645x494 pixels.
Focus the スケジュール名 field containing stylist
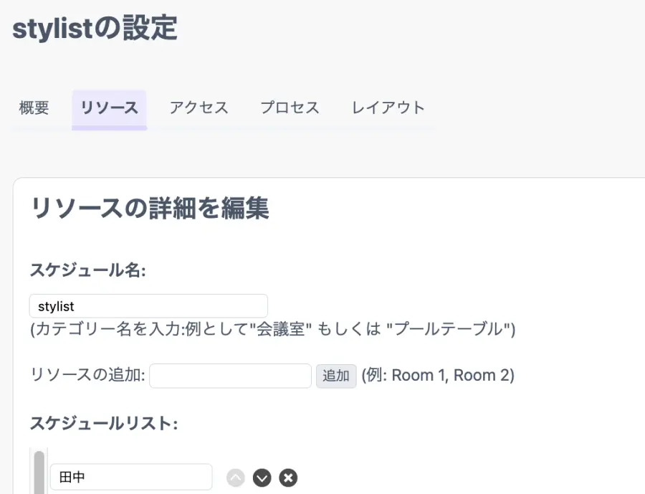click(148, 306)
